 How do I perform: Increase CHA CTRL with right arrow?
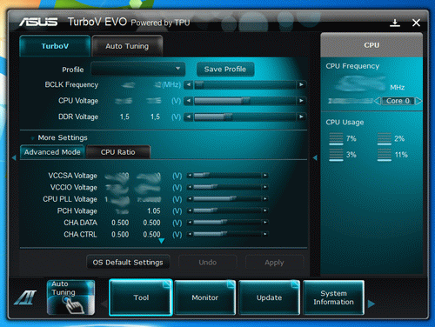[264, 234]
